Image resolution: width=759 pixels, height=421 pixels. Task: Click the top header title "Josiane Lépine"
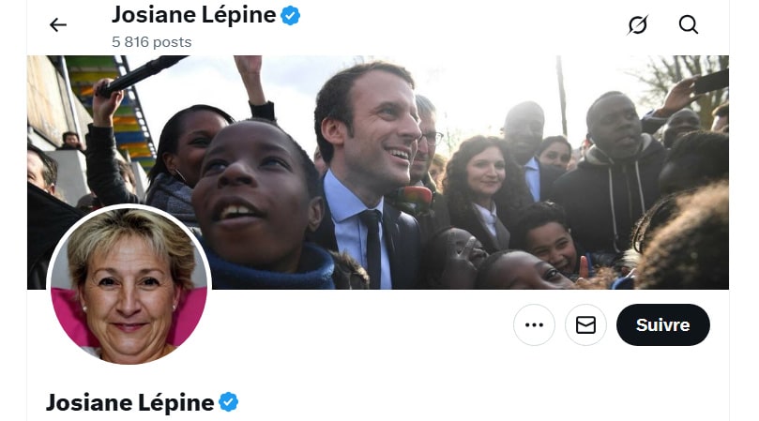tap(193, 15)
